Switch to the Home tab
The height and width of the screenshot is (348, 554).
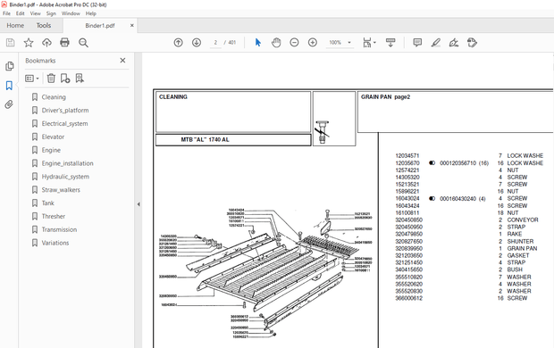(15, 25)
